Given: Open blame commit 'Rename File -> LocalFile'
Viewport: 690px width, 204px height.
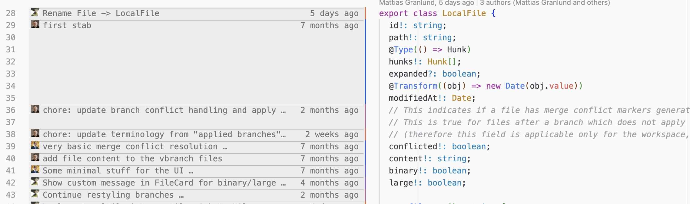Looking at the screenshot, I should (x=101, y=13).
